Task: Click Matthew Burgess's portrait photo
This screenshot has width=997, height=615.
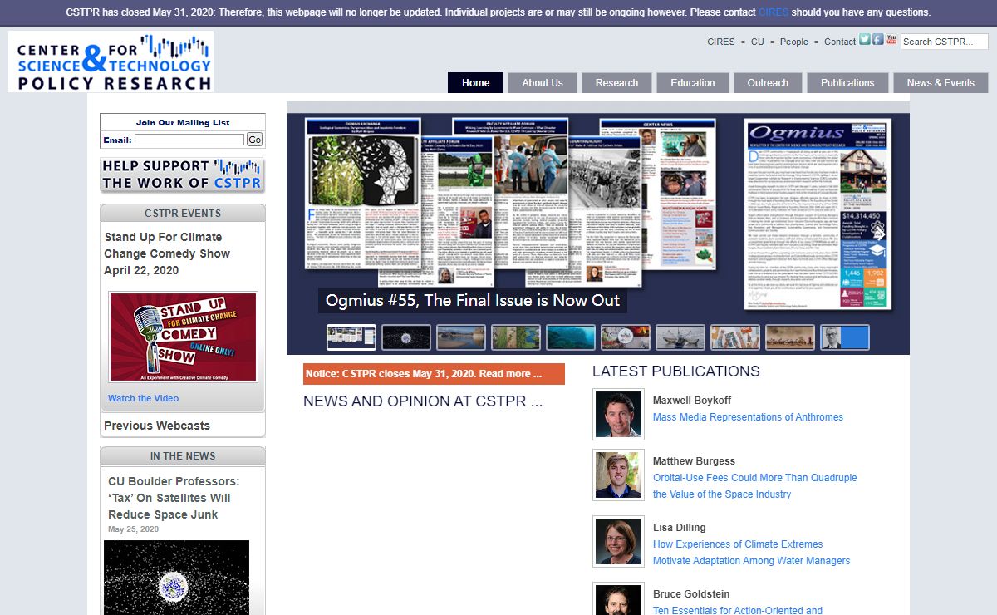Action: tap(619, 475)
